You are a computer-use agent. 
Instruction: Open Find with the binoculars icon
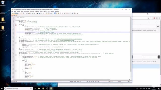37,13
